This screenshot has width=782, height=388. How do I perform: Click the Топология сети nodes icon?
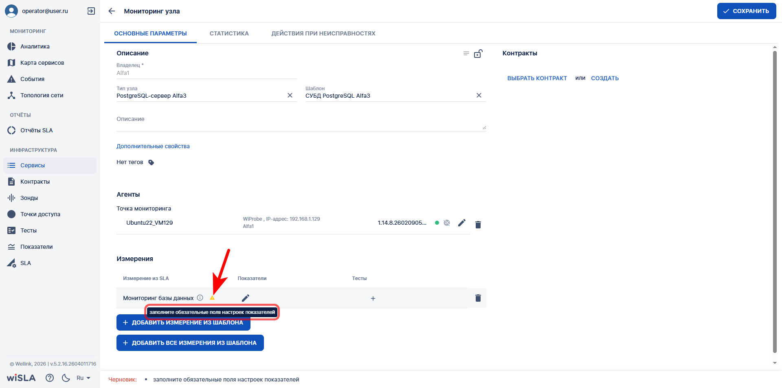(x=11, y=95)
